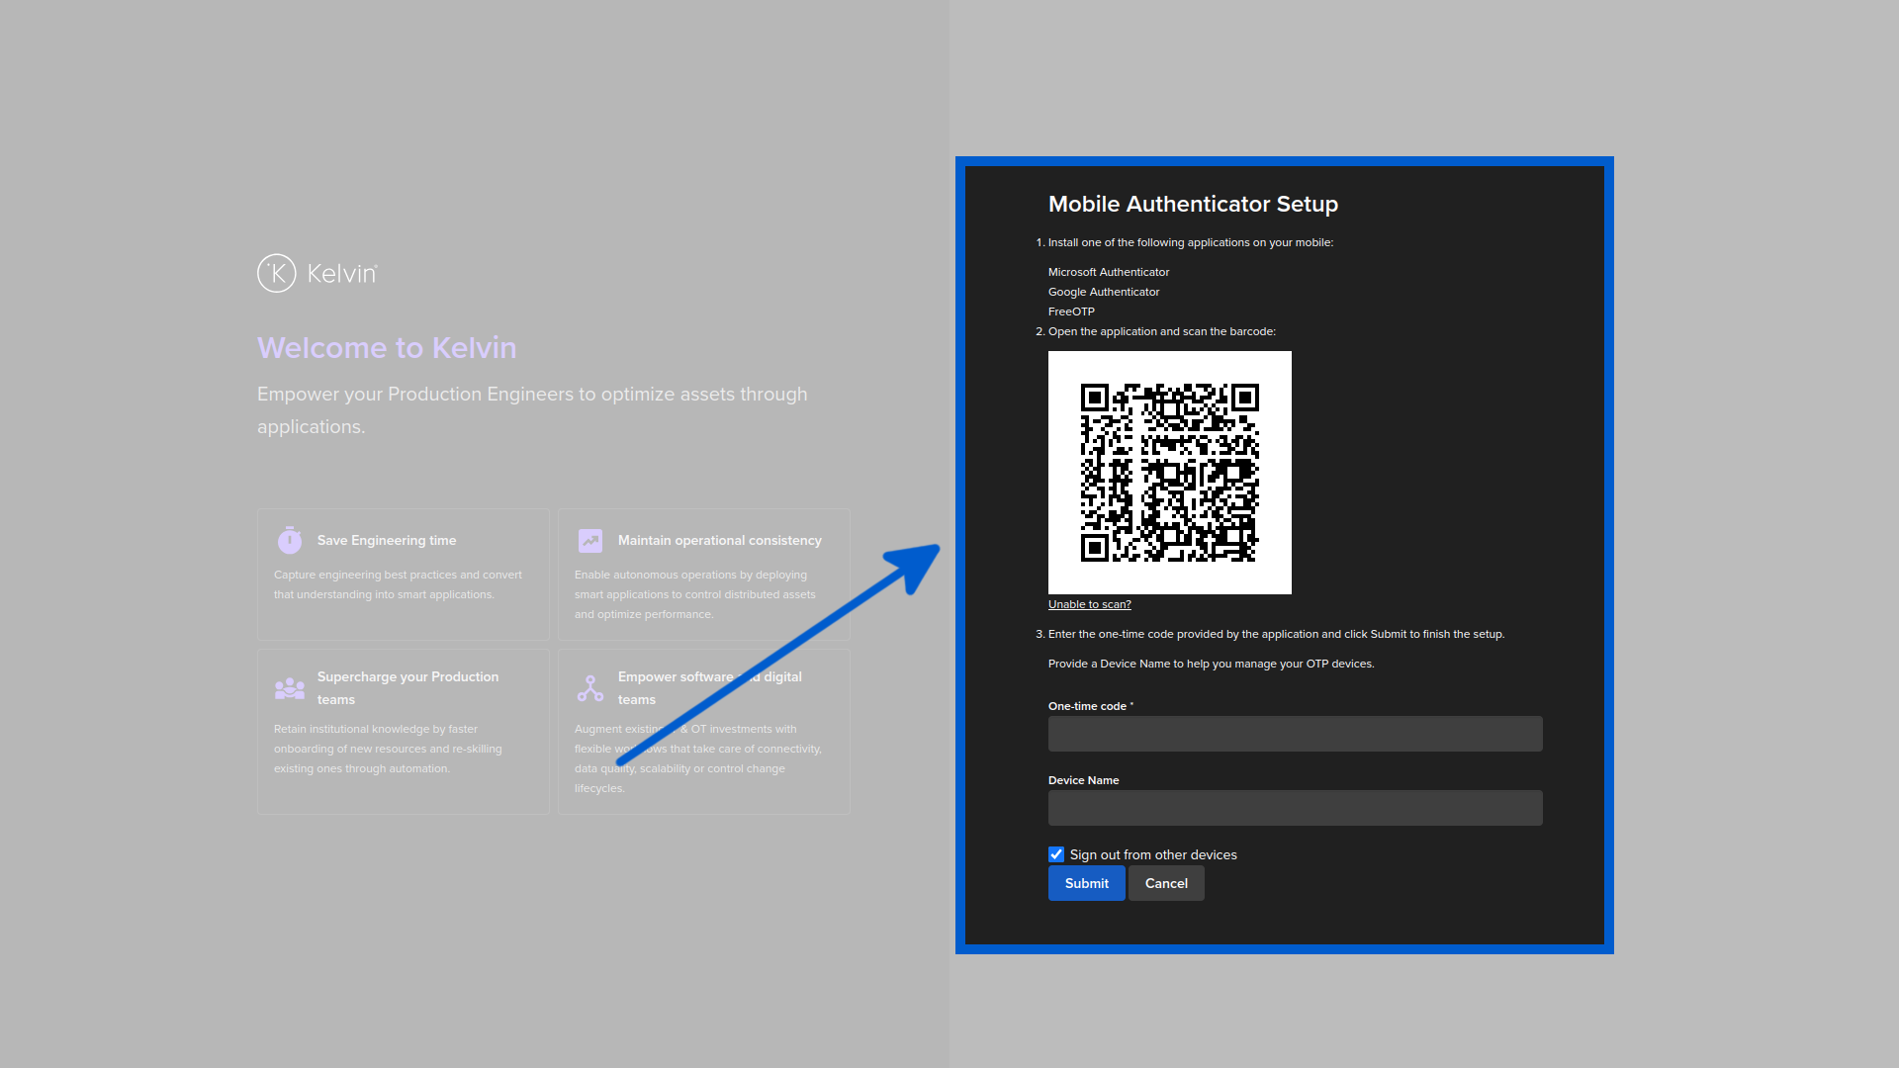Screen dimensions: 1899x1068
Task: Click the Cancel button
Action: 1166,883
